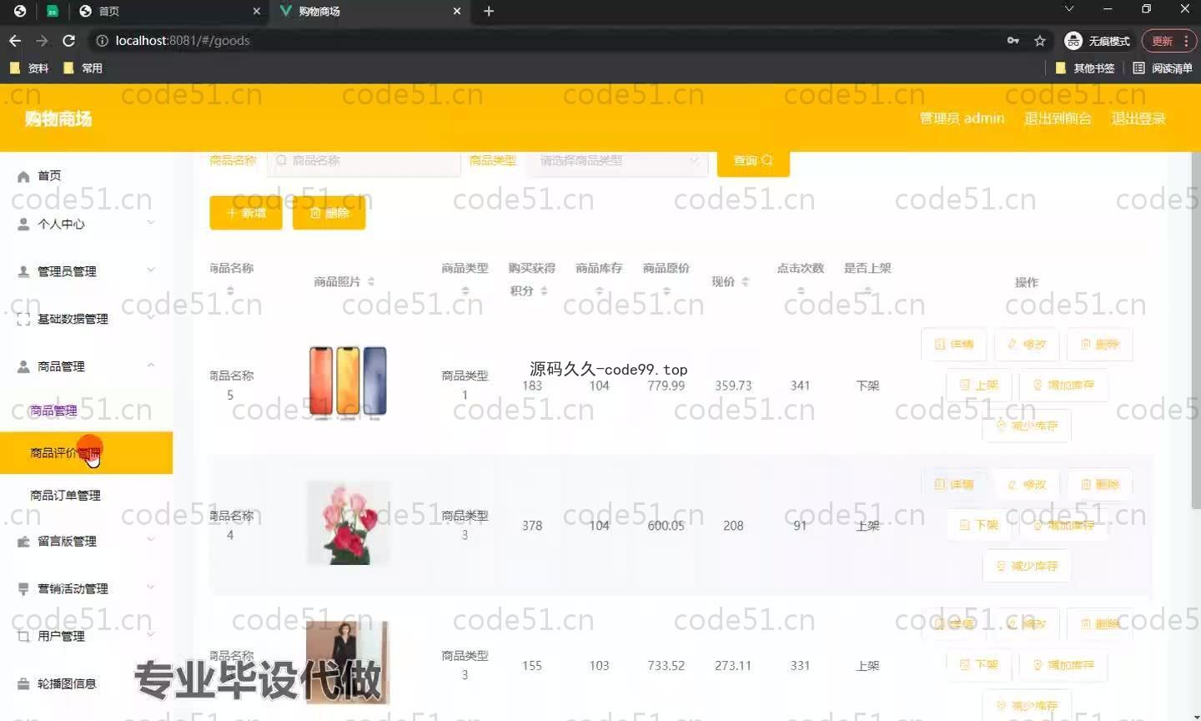Sort by 商品原价 column arrows
This screenshot has width=1201, height=721.
click(666, 290)
